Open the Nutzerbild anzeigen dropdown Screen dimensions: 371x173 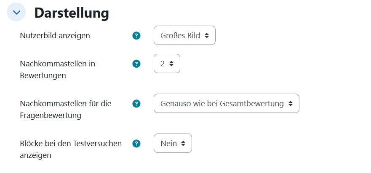[184, 36]
